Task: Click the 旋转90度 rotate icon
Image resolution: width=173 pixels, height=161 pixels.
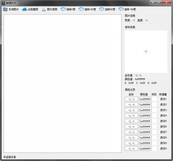Action: pyautogui.click(x=102, y=9)
